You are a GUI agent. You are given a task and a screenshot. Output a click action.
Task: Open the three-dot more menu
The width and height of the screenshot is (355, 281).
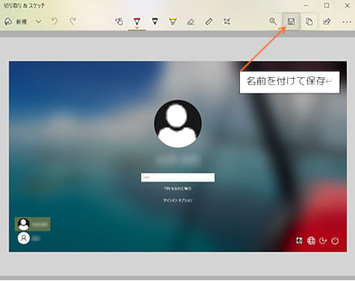347,22
